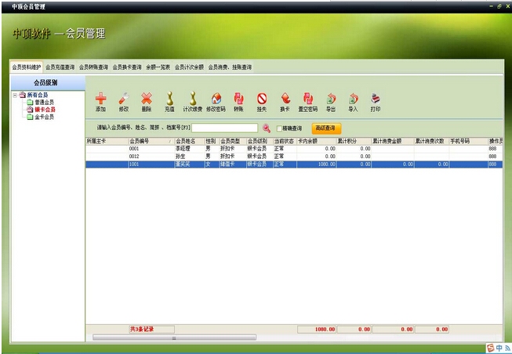Switch to the 会员充值查询 tab
Image resolution: width=512 pixels, height=354 pixels.
60,67
